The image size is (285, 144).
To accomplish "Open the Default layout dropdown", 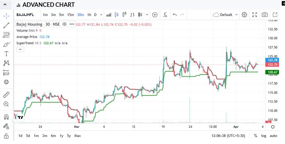I will (225, 15).
